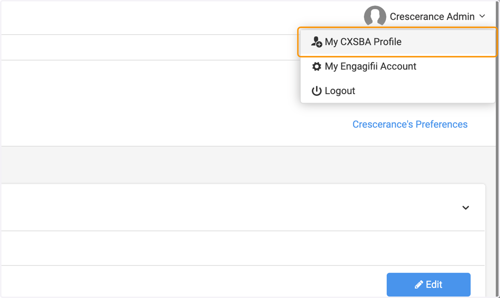Click the word 'Edit' on the blue button
The width and height of the screenshot is (500, 298).
click(x=434, y=285)
